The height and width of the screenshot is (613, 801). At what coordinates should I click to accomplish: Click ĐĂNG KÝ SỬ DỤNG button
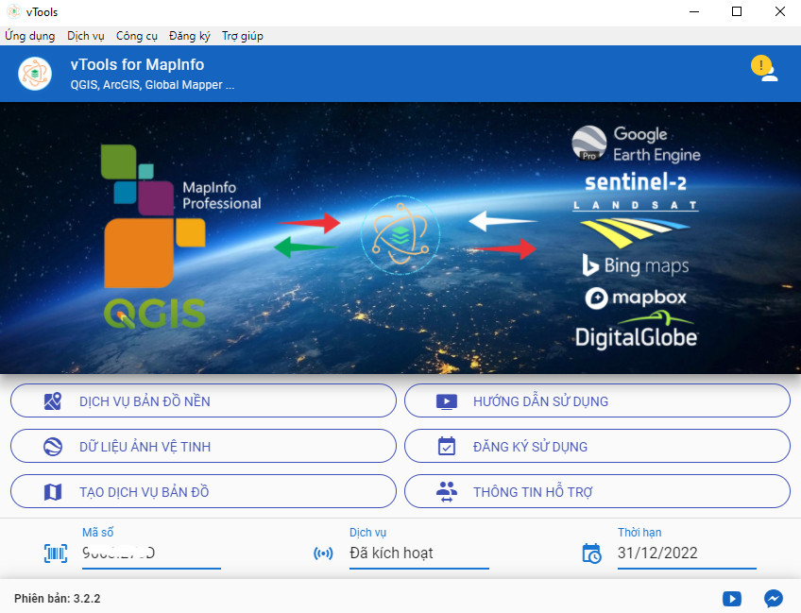tap(597, 447)
